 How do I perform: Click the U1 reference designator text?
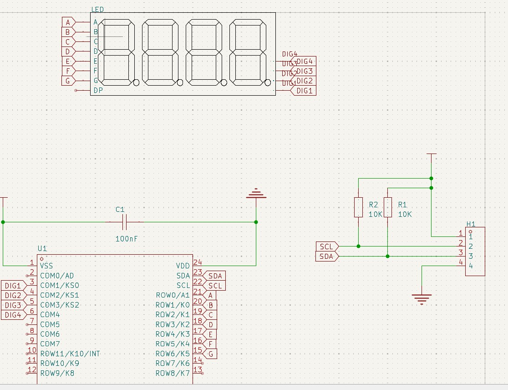click(42, 248)
